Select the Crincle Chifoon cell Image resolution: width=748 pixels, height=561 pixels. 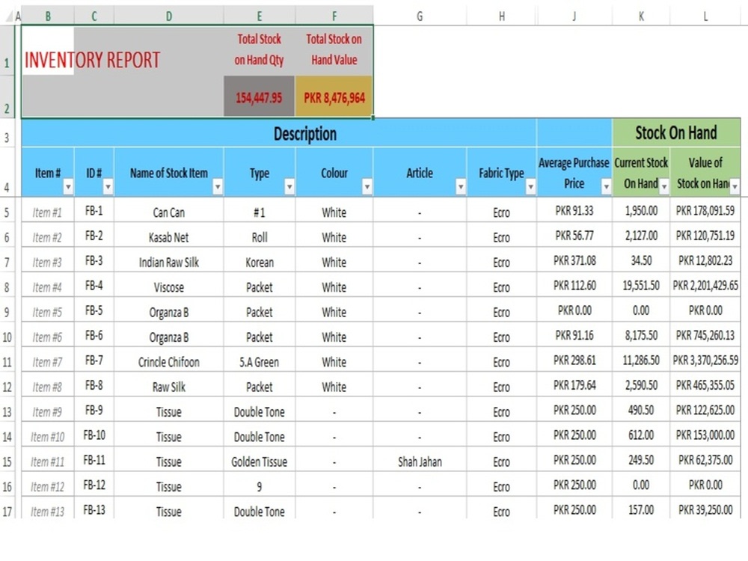point(169,360)
